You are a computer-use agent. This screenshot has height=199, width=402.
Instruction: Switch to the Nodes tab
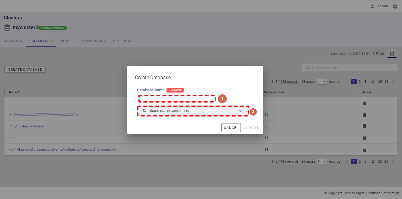click(67, 41)
